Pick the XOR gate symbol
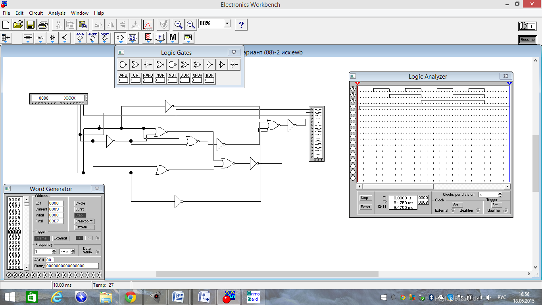Screen dimensions: 542x305 click(185, 65)
